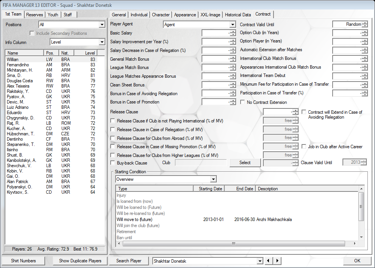The width and height of the screenshot is (375, 268).
Task: Go to previous club arrow
Action: point(268,261)
